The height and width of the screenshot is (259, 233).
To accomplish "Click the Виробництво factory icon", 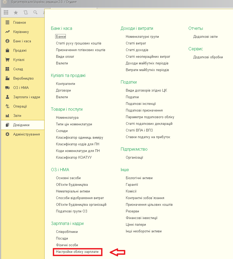I will click(x=7, y=78).
